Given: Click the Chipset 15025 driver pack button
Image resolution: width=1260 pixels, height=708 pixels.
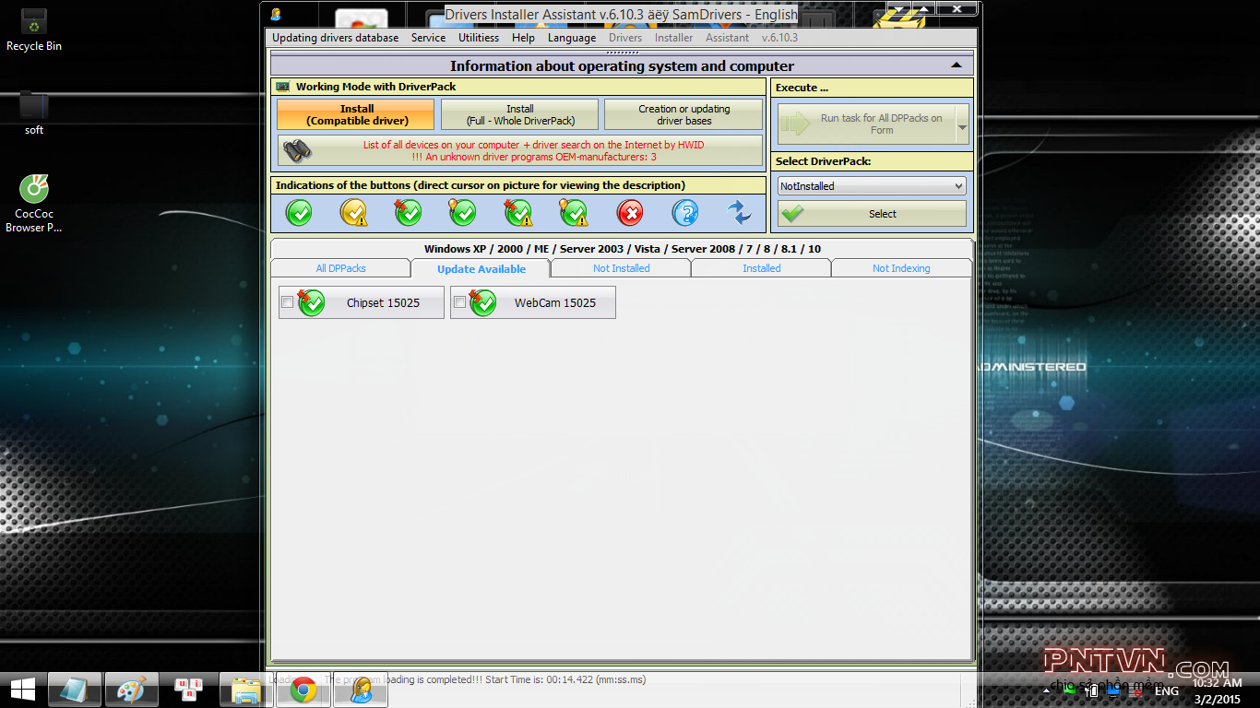Looking at the screenshot, I should pos(361,302).
